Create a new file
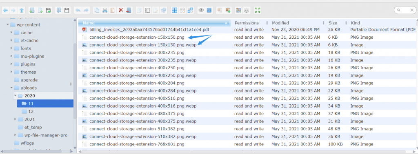Viewport: 418px width, 154px height. 40,10
